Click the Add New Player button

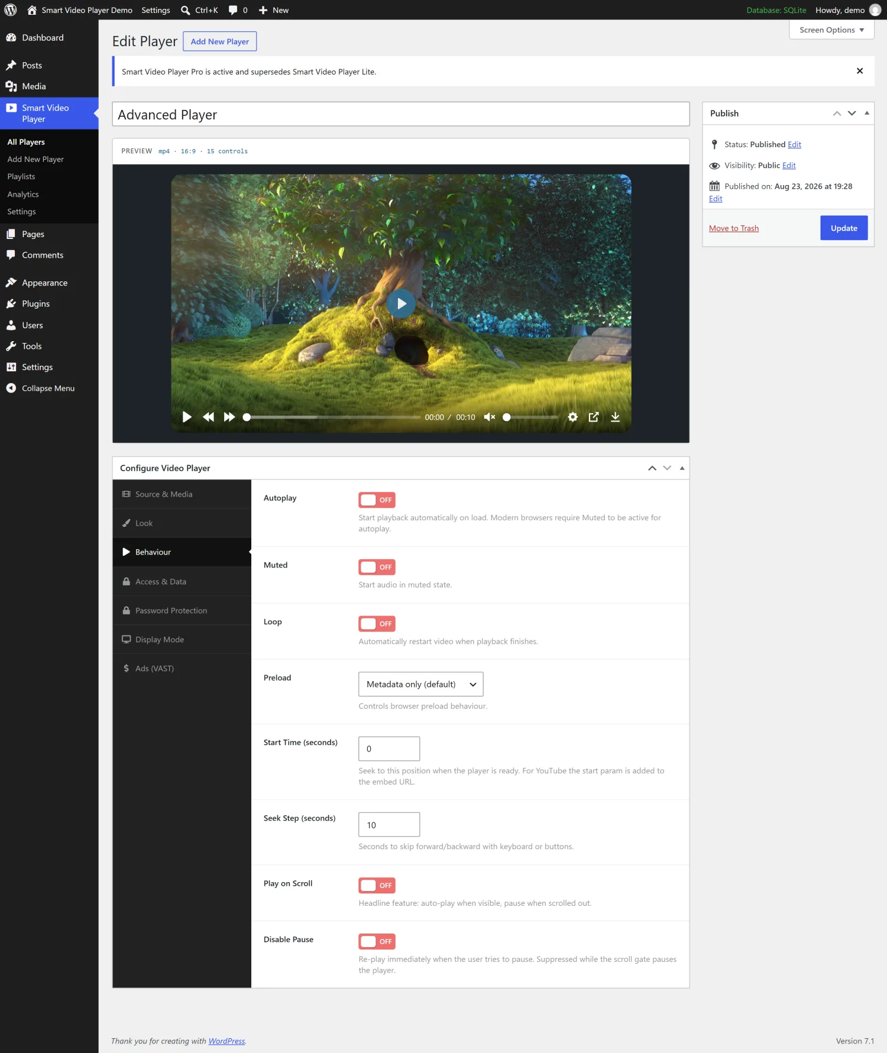point(220,41)
